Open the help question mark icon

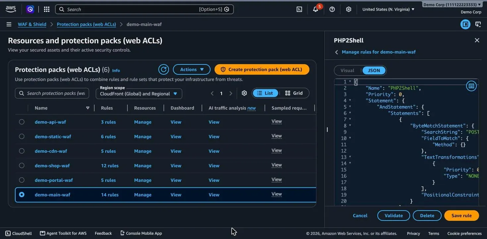point(332,9)
